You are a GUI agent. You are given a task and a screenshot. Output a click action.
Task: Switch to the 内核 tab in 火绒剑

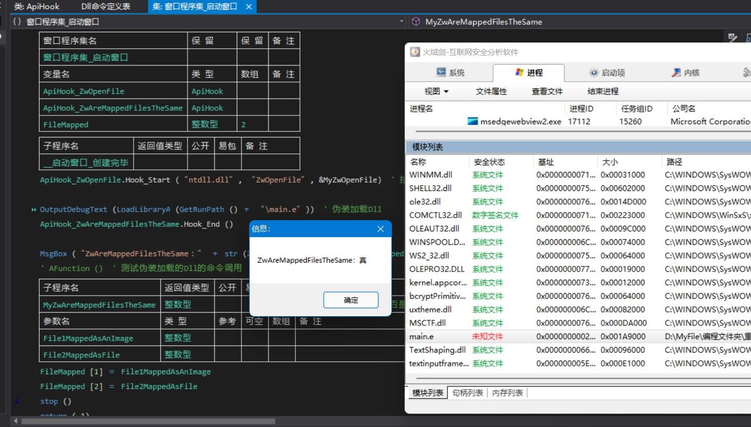(x=687, y=72)
